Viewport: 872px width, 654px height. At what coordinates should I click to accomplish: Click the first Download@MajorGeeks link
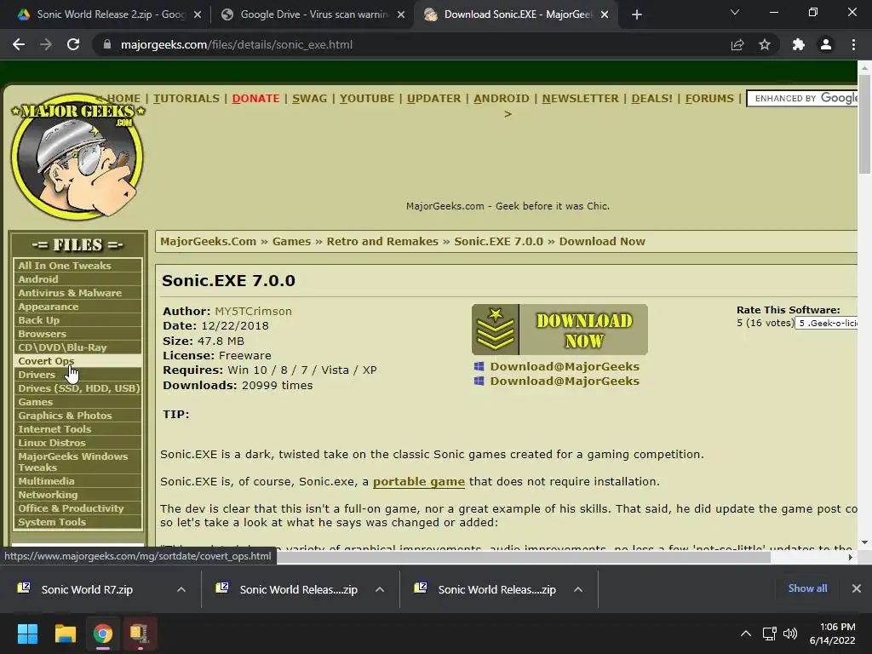click(565, 366)
